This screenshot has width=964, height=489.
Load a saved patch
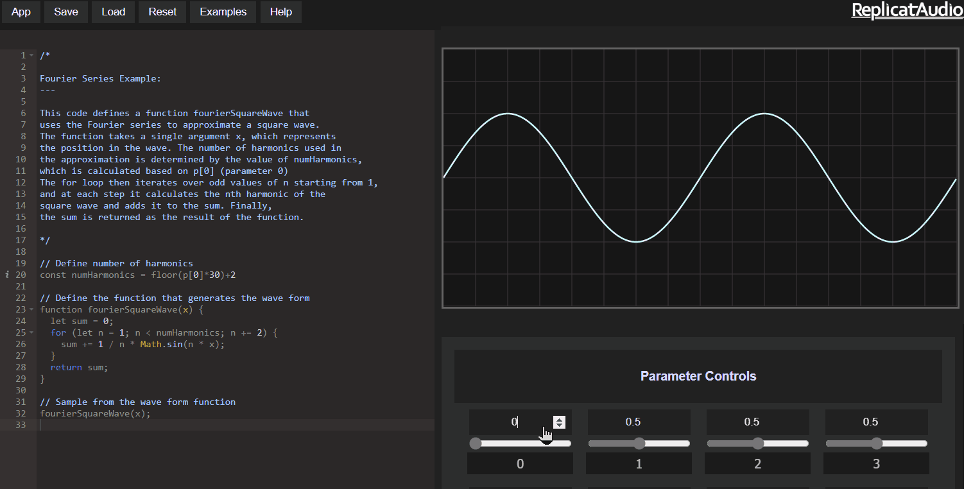pos(113,12)
